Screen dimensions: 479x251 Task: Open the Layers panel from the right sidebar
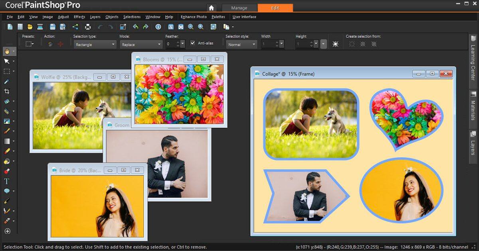(x=473, y=141)
